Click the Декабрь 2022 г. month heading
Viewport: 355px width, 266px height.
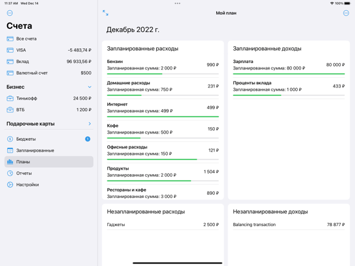tap(133, 30)
